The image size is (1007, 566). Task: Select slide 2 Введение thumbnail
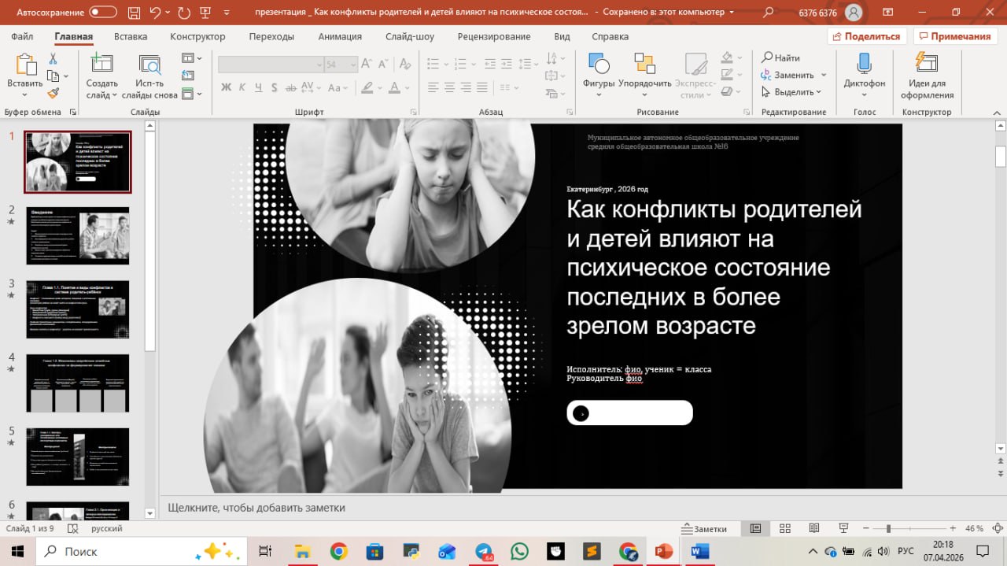[x=78, y=235]
